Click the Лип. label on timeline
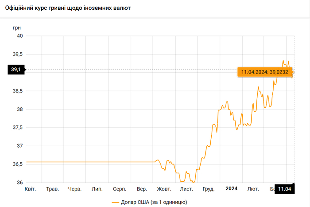 (x=97, y=189)
